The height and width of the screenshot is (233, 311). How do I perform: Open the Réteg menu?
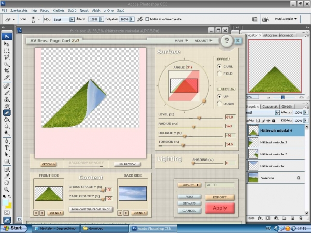click(x=45, y=11)
